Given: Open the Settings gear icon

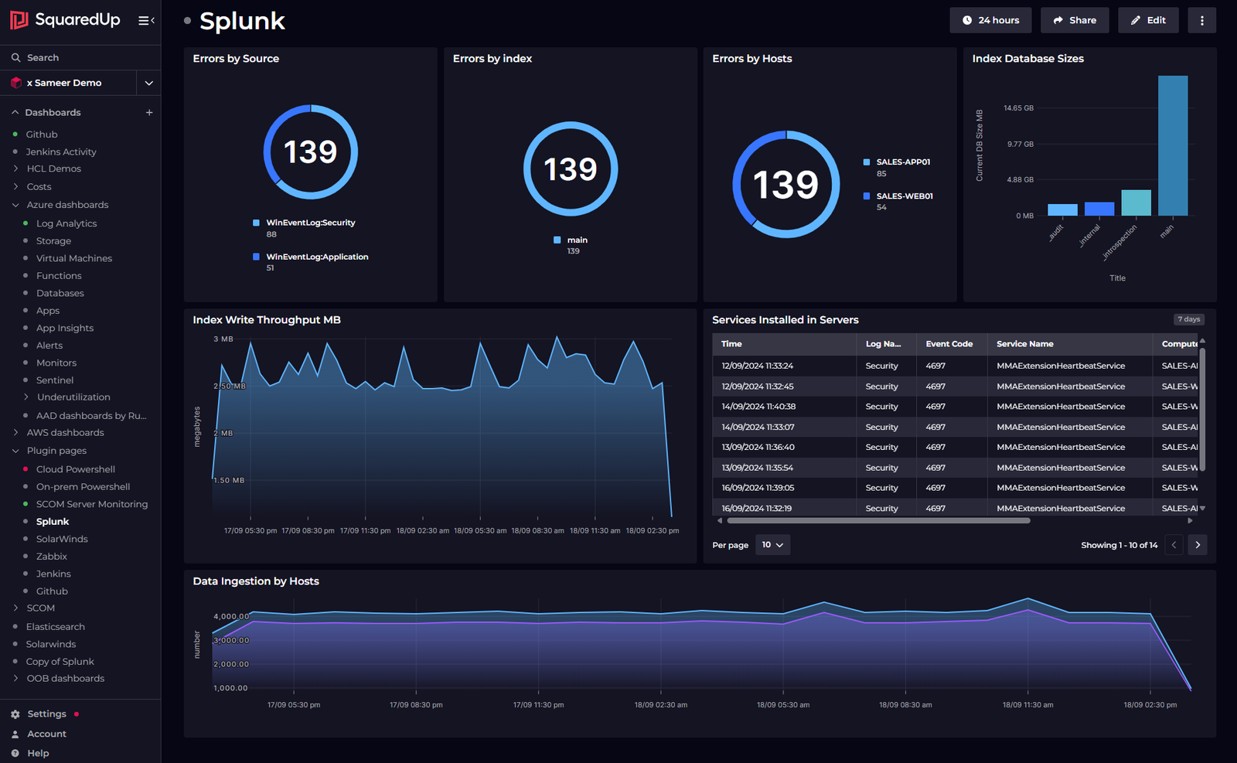Looking at the screenshot, I should (15, 714).
